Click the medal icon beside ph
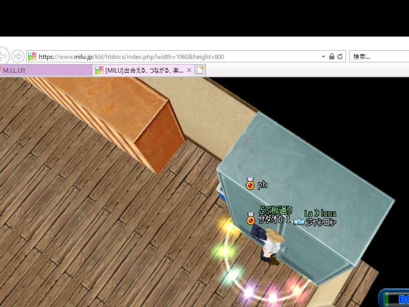Screen dimensions: 409x307 click(250, 184)
